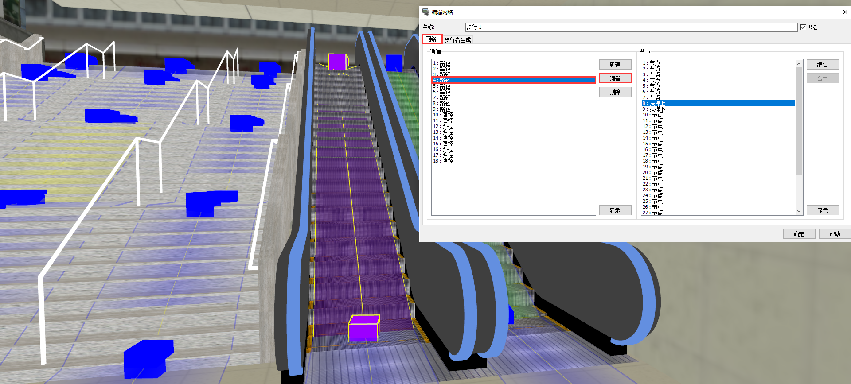Click 编辑 button beside the 通道 list
The height and width of the screenshot is (384, 851).
pyautogui.click(x=615, y=78)
